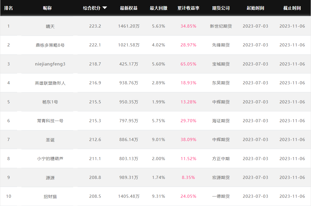Select equity value 938.76万
311x206 pixels.
129,83
